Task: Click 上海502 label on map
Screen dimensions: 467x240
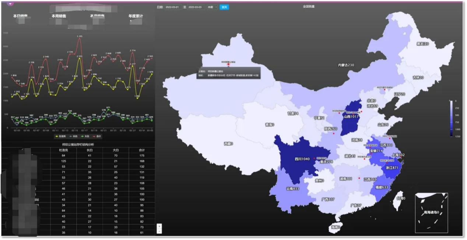Action: pyautogui.click(x=398, y=155)
